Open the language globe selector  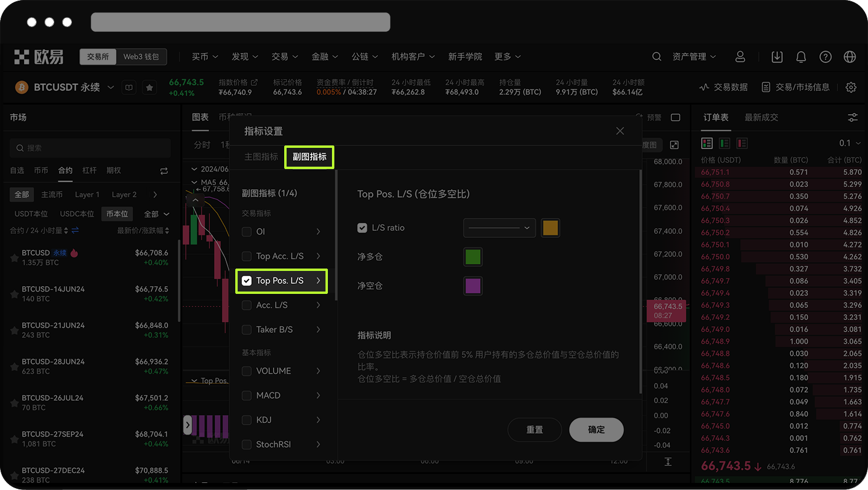tap(849, 57)
